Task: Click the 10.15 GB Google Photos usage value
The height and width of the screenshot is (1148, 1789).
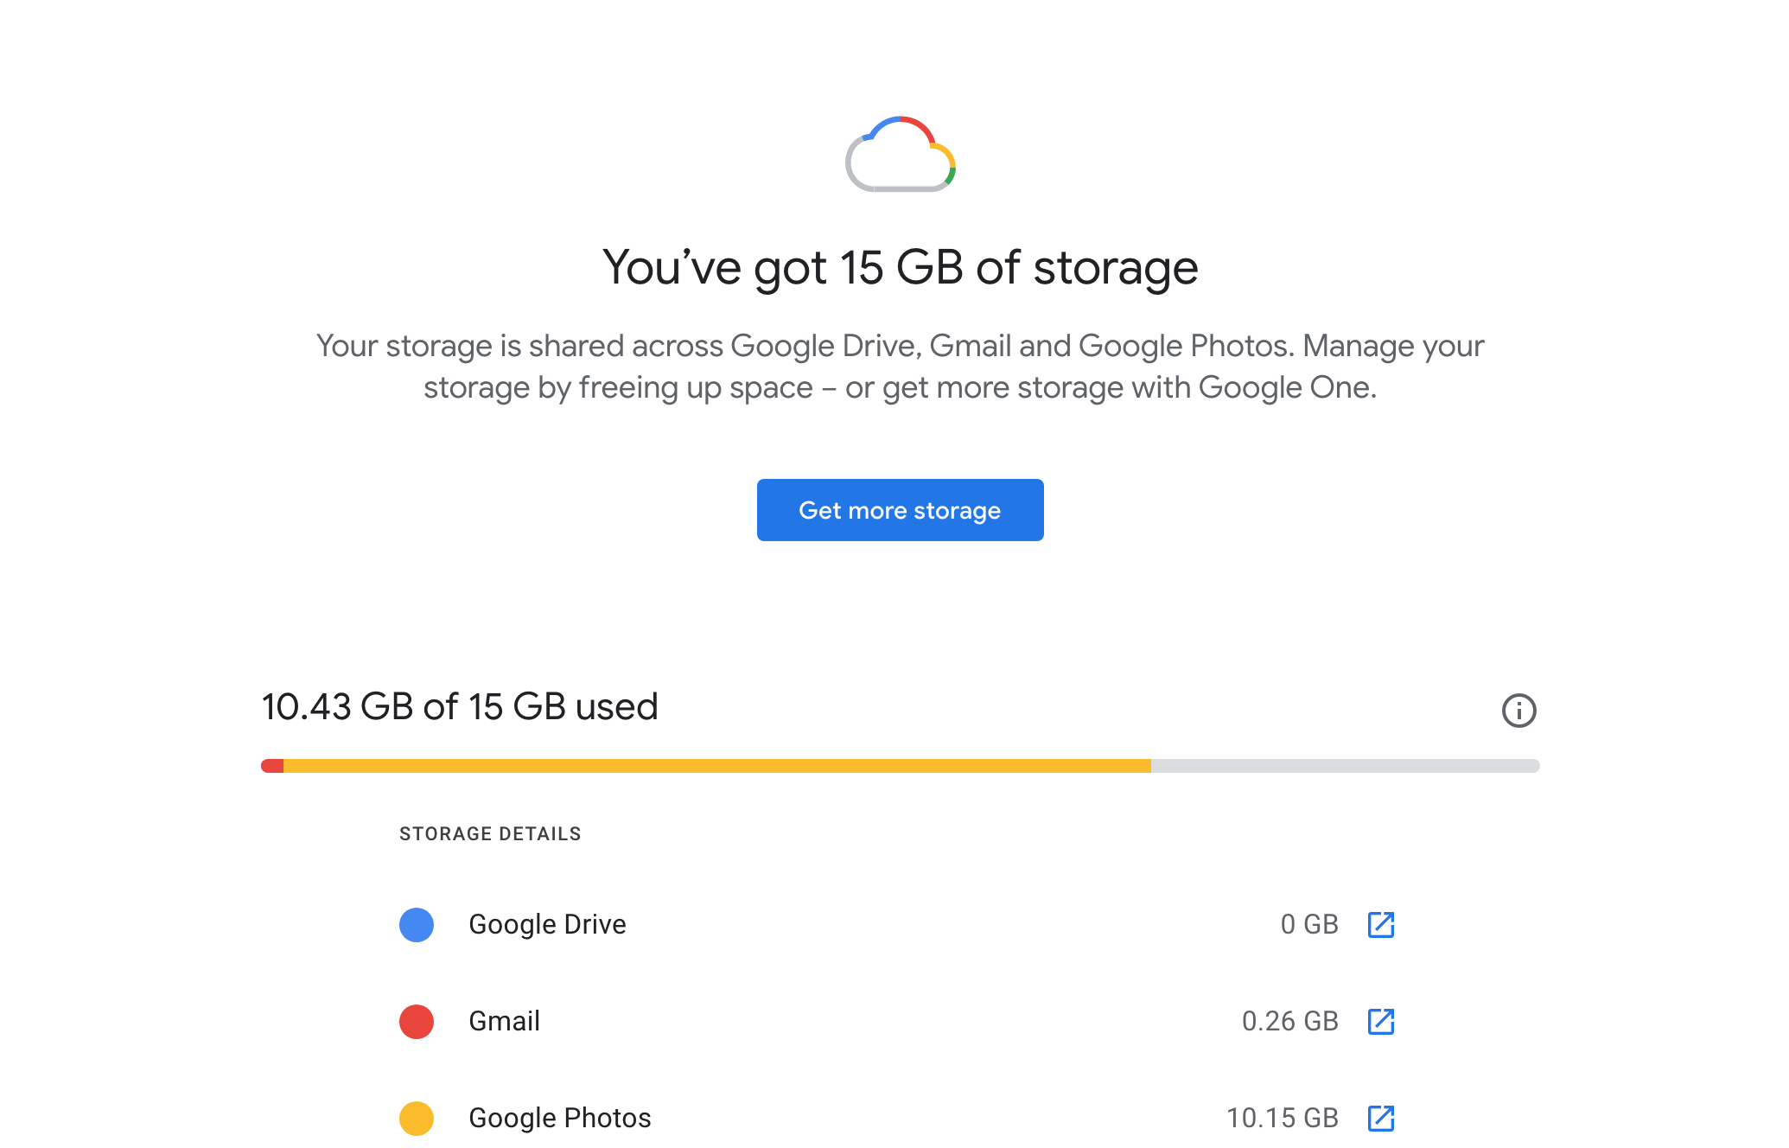Action: pos(1282,1118)
